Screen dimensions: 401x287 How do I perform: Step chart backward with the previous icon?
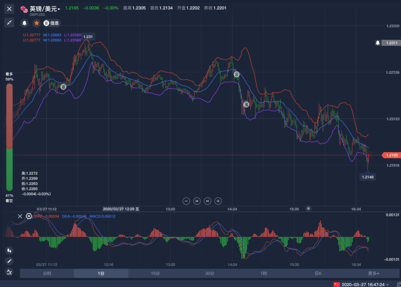coord(197,201)
